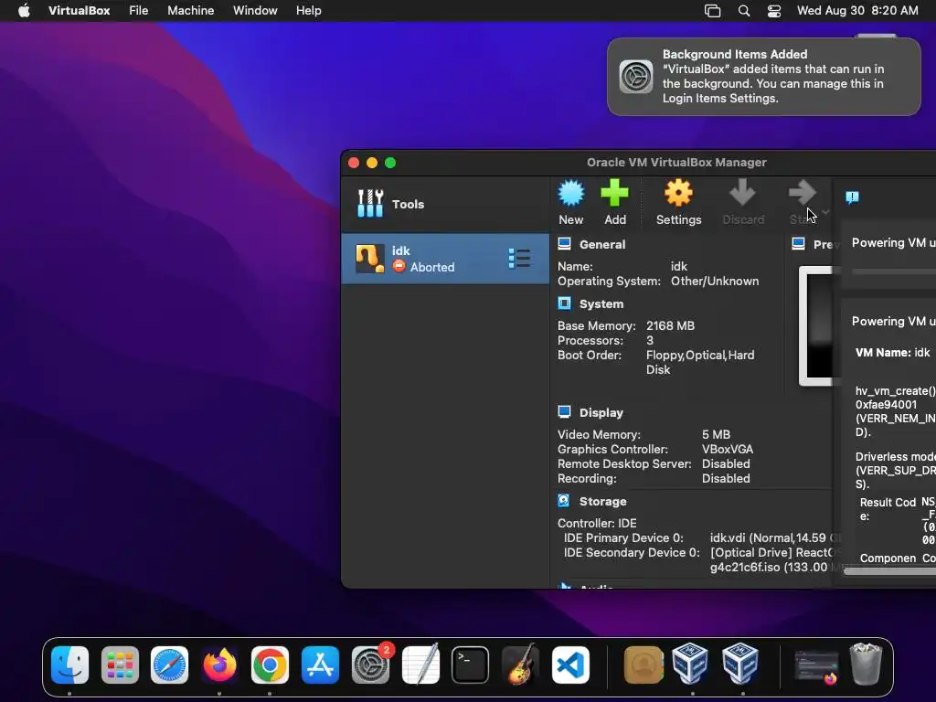936x702 pixels.
Task: Open the idk machine list menu icon
Action: click(x=519, y=259)
